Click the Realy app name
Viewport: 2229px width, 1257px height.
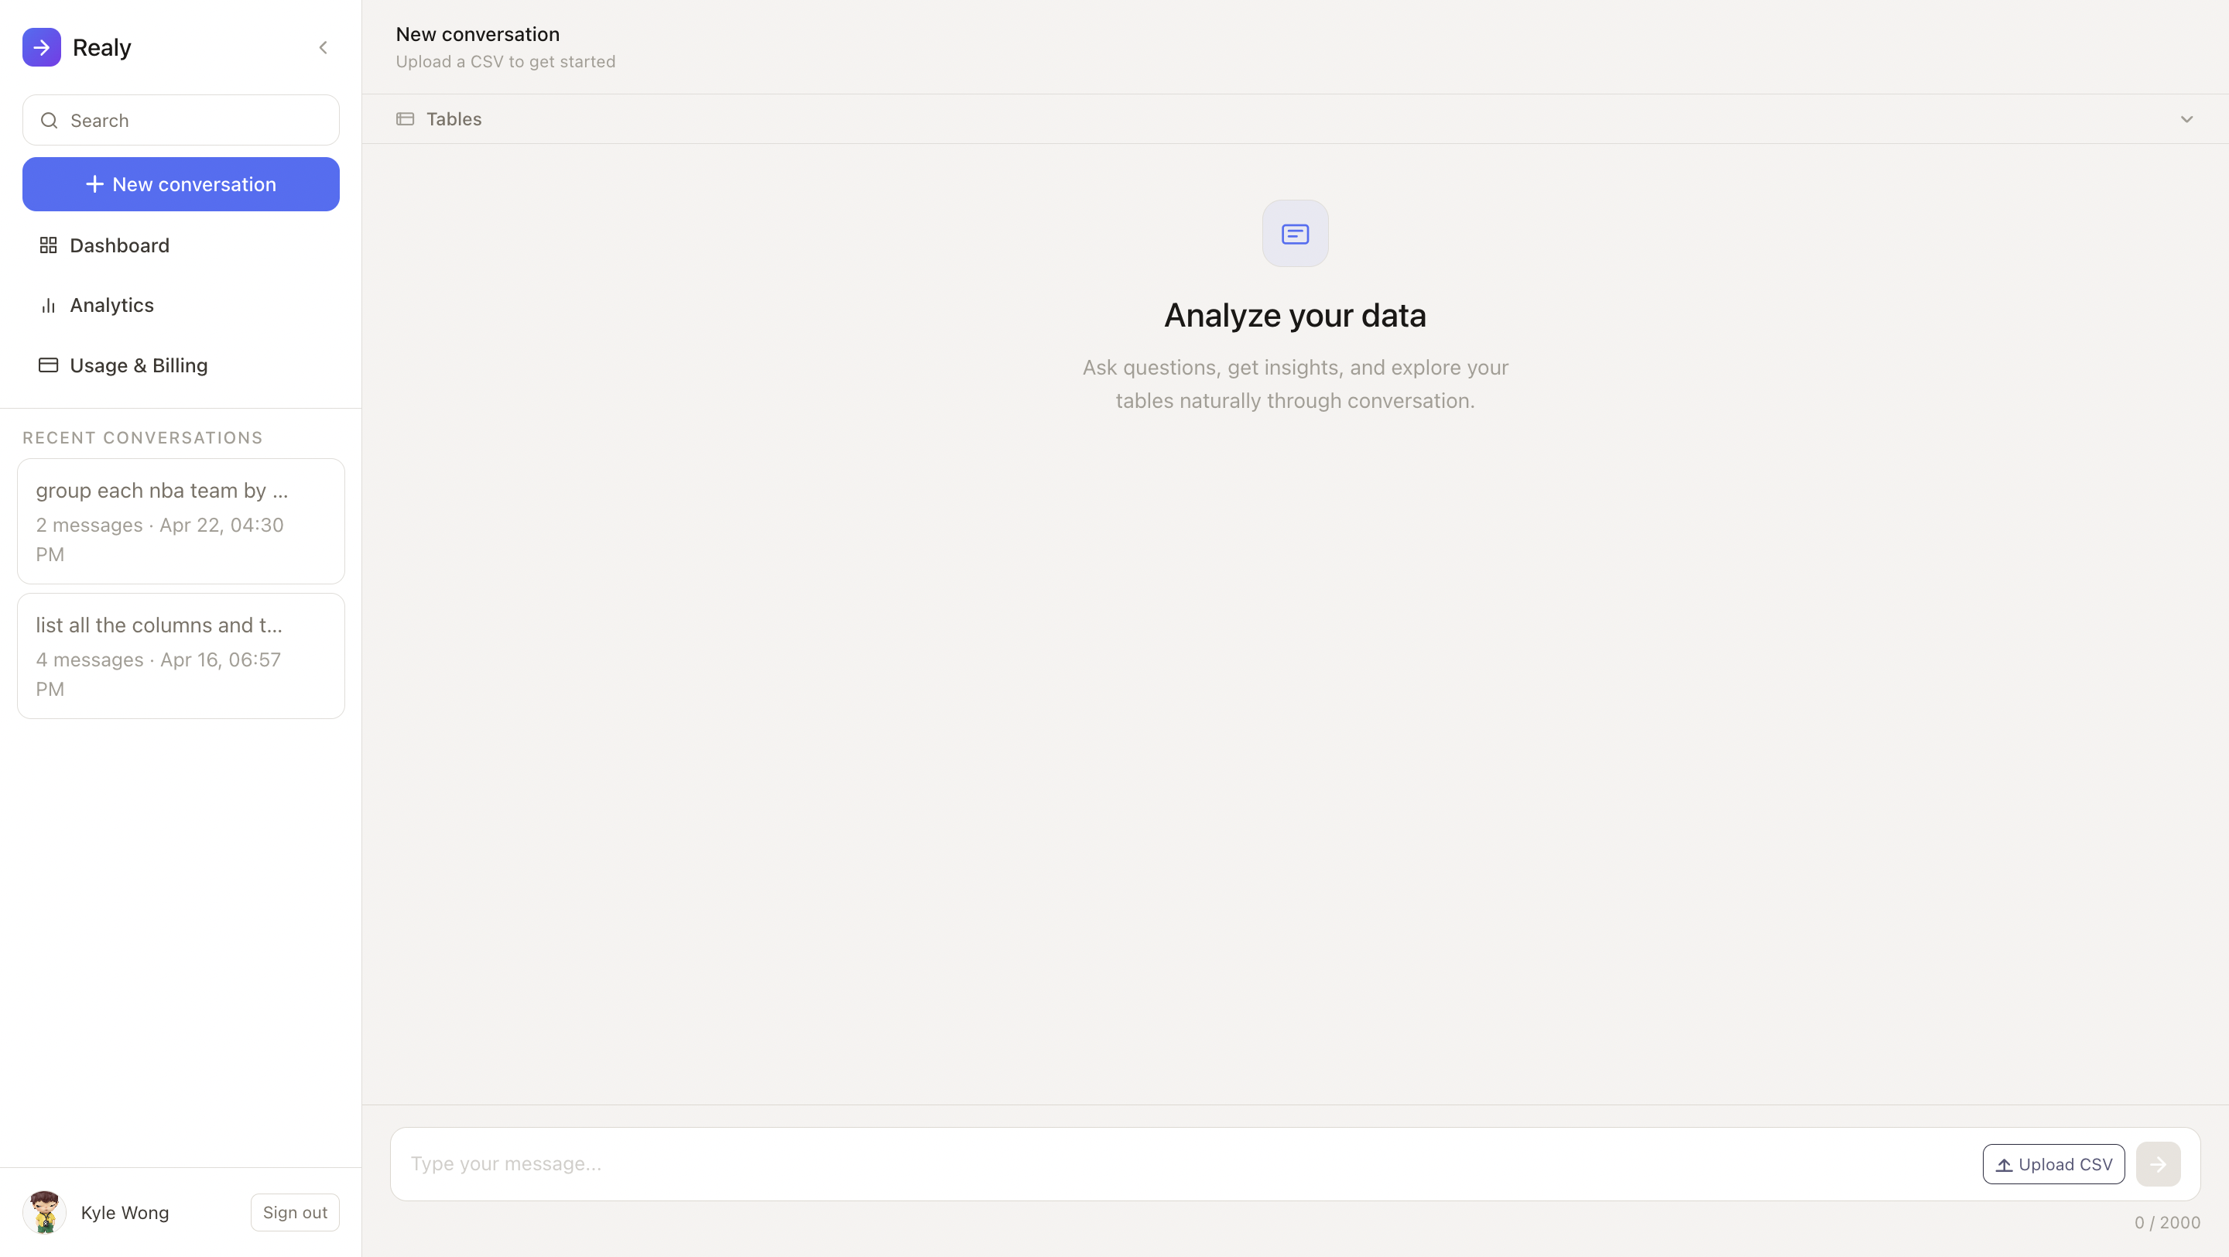click(x=102, y=47)
